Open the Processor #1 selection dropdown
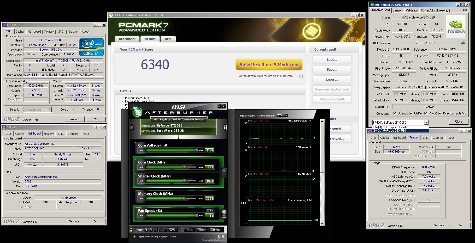This screenshot has width=475, height=243. (x=49, y=110)
